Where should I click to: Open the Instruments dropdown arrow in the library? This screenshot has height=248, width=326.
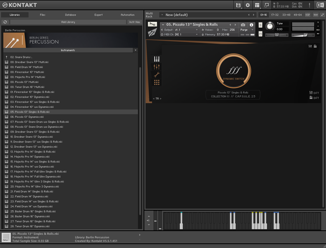135,50
